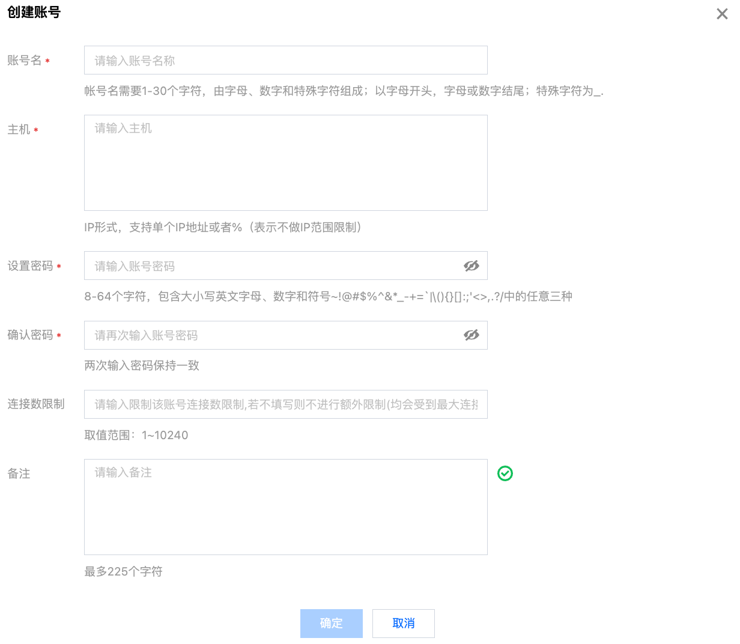The width and height of the screenshot is (740, 644).
Task: Click the 创建账号 dialog title
Action: pos(34,12)
